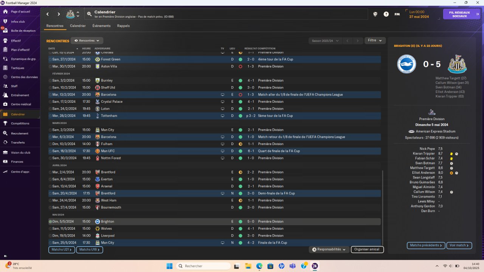Screen dimensions: 484x272
Task: Click the Matchs précédents button
Action: 426,245
